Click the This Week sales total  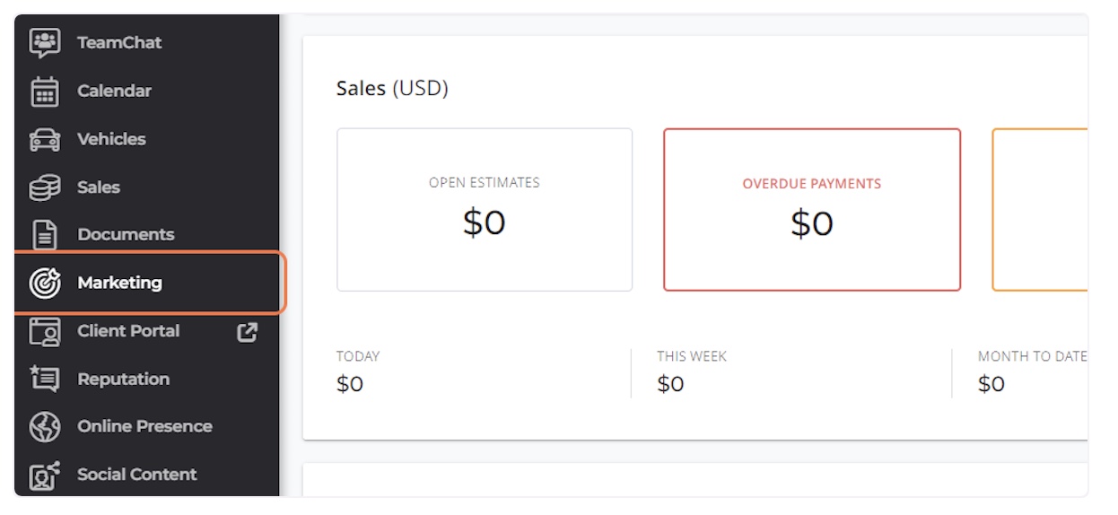670,384
